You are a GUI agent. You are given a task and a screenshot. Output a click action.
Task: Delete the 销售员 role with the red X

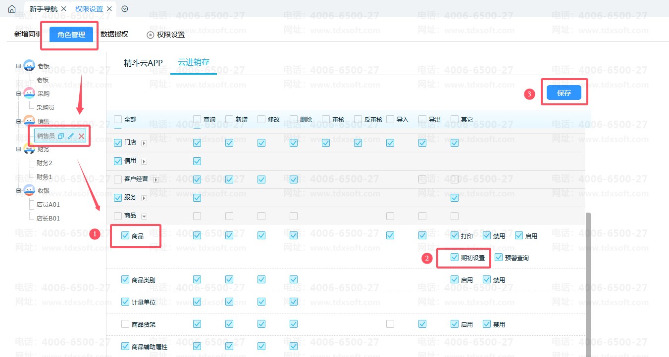point(81,136)
